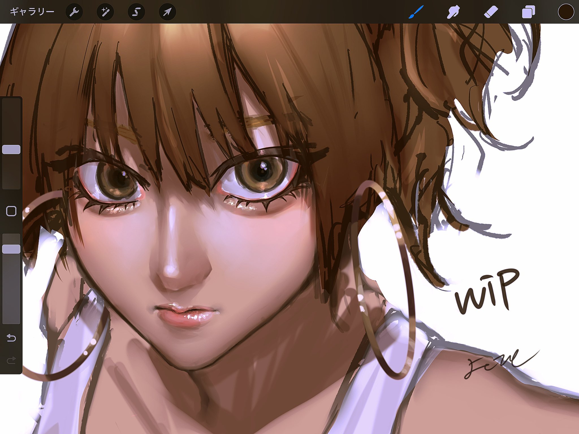Redo the undone stroke
This screenshot has width=579, height=434.
[11, 360]
